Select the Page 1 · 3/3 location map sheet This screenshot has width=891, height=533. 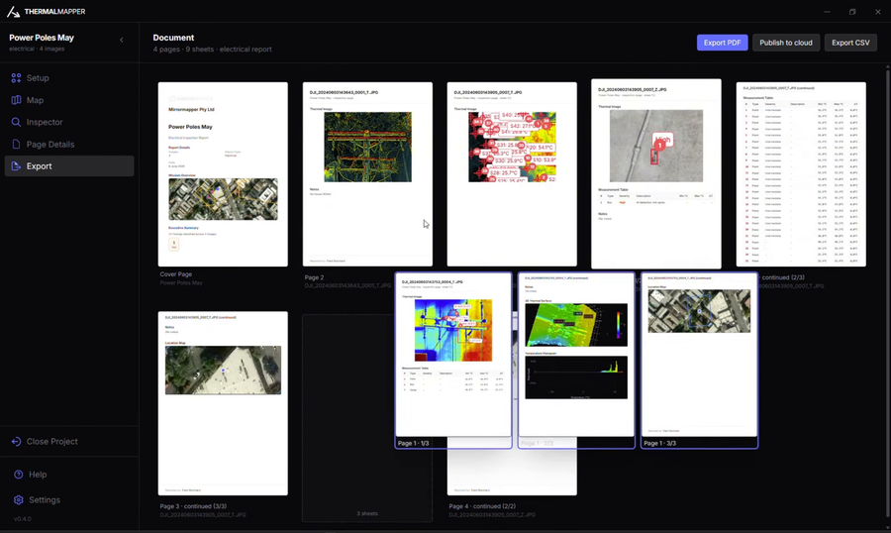point(700,360)
